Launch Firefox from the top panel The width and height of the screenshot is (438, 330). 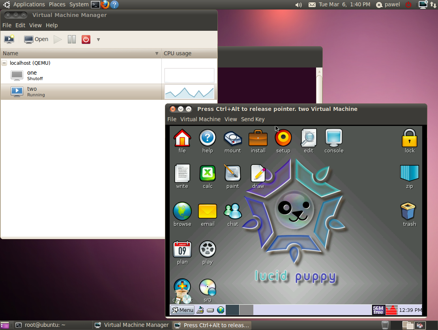pos(105,5)
